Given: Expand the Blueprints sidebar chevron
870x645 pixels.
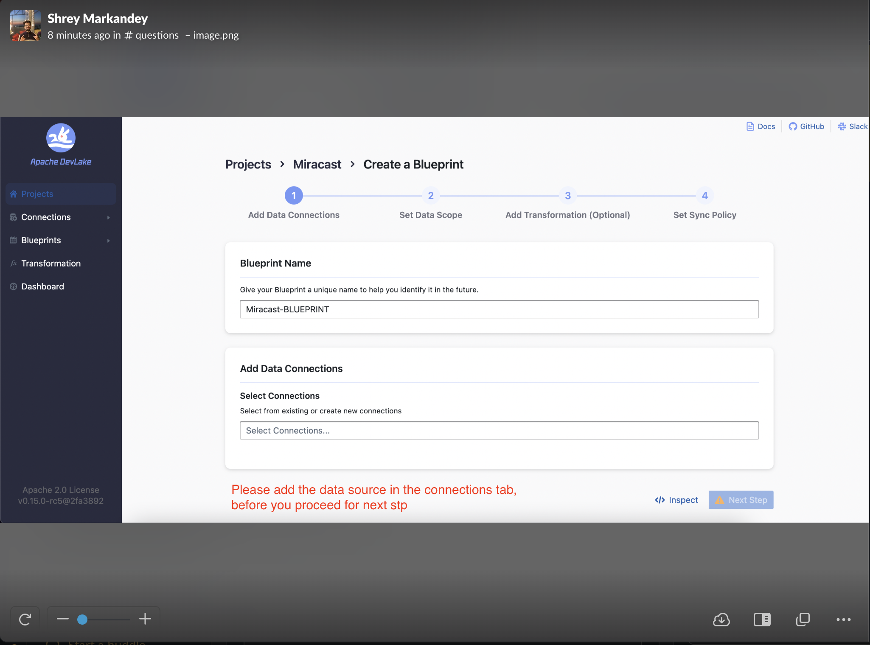Looking at the screenshot, I should click(109, 240).
